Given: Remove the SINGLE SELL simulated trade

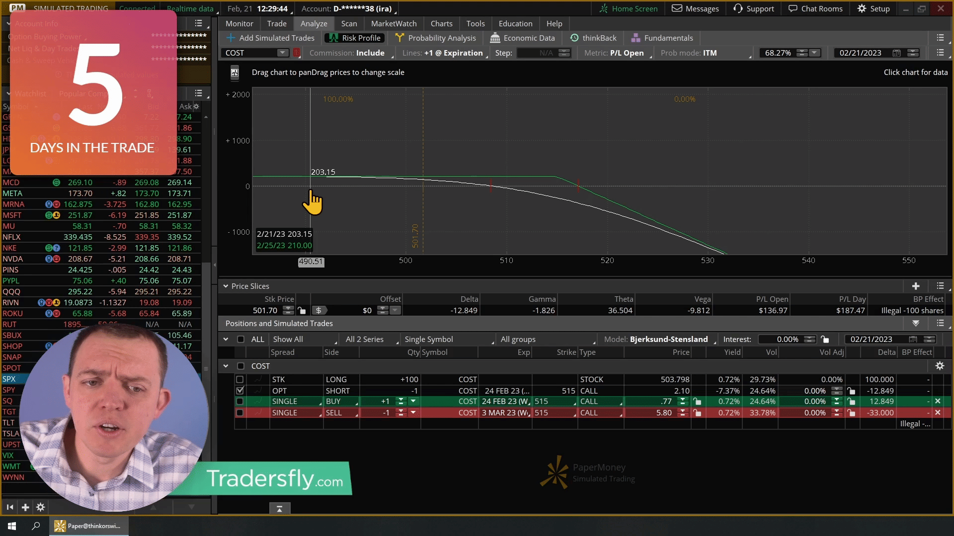Looking at the screenshot, I should coord(938,412).
